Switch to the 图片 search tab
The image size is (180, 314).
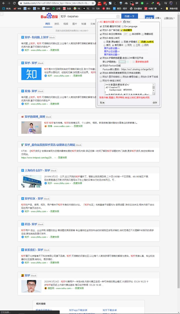coord(75,24)
